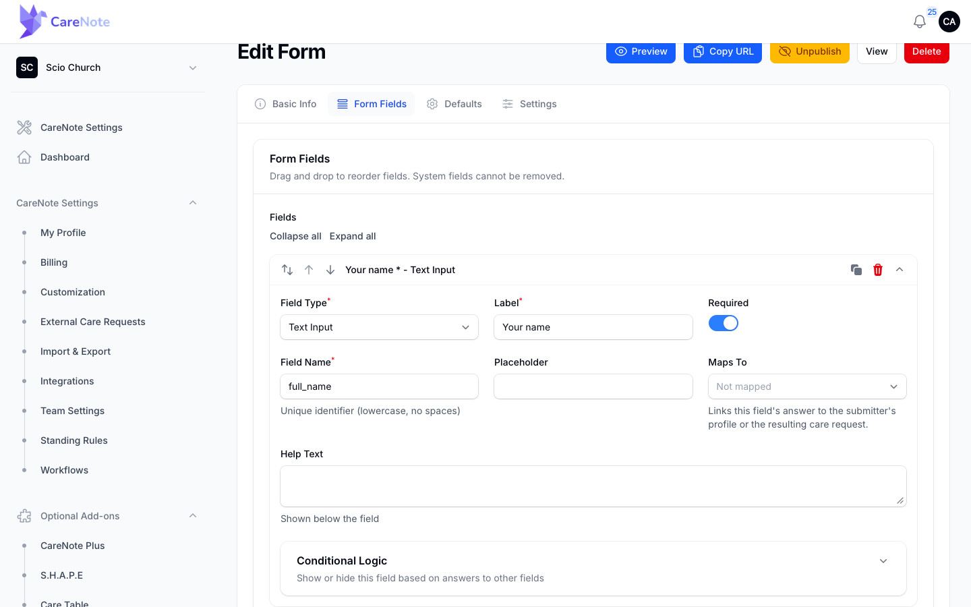Open the Field Type dropdown
The image size is (971, 607).
[379, 327]
